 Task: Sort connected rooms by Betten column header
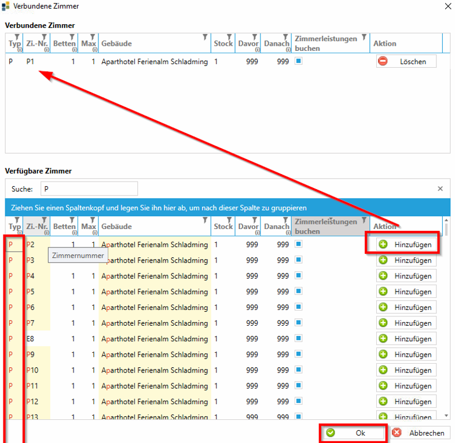64,44
